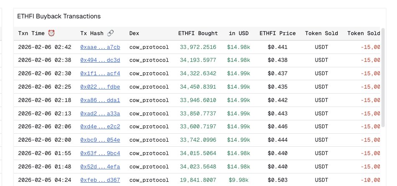
Task: Open transaction hash 0x63f...9bc4
Action: point(100,153)
